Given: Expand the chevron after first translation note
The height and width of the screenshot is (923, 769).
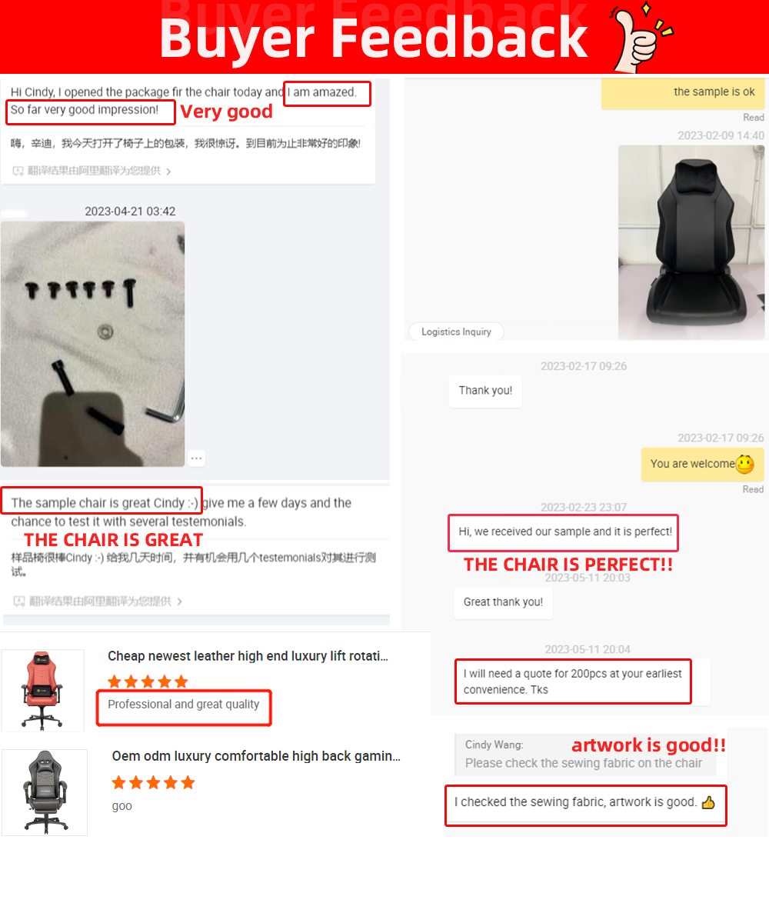Looking at the screenshot, I should 168,171.
